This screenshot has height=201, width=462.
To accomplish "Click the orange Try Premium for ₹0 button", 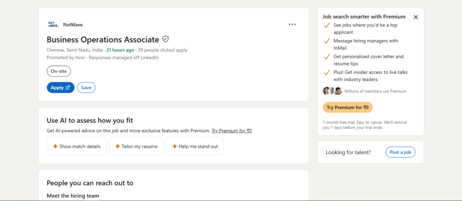I will (348, 107).
